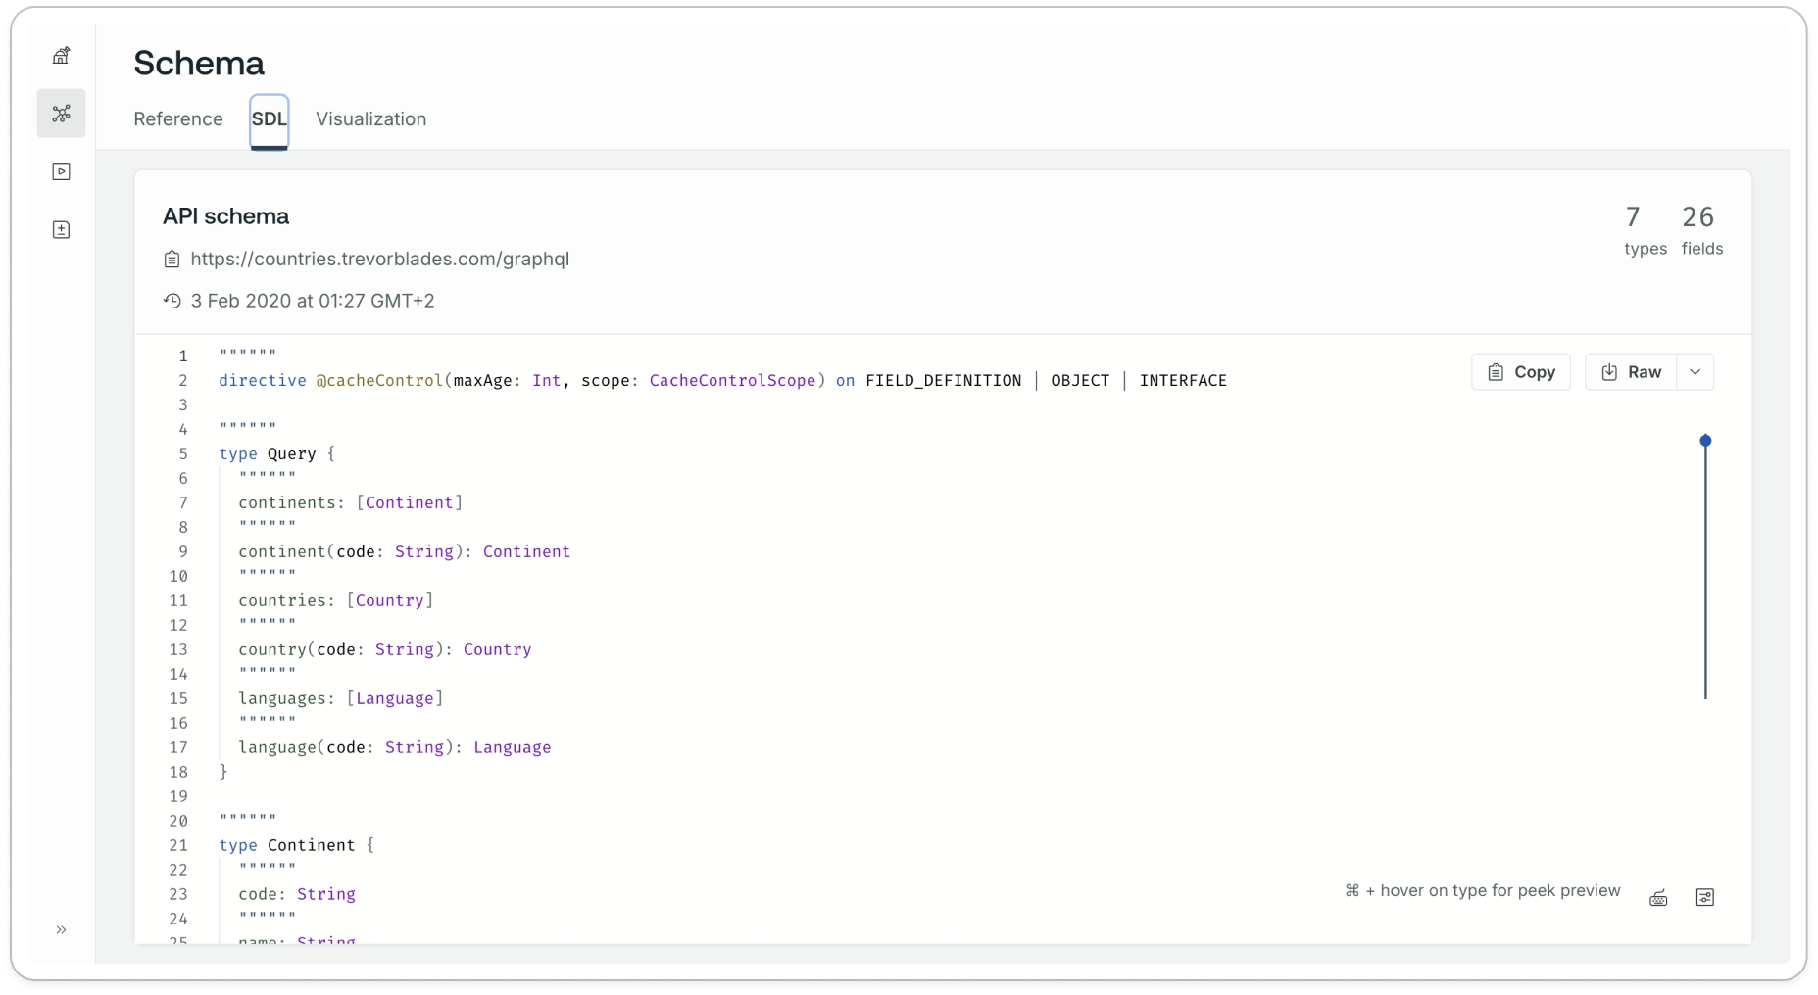Screen dimensions: 1818x995
Task: Click the Continent return type on line 9
Action: (526, 552)
